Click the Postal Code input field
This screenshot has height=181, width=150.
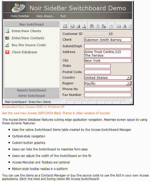click(x=97, y=72)
